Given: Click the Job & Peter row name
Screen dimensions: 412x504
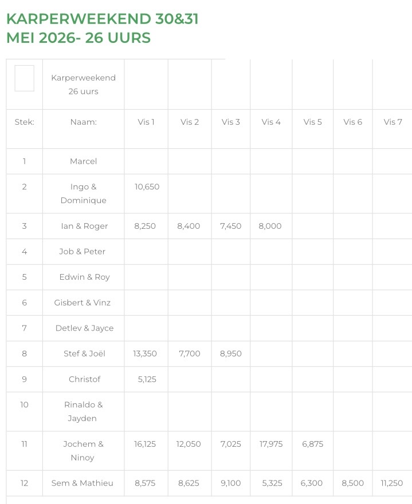Looking at the screenshot, I should (83, 251).
